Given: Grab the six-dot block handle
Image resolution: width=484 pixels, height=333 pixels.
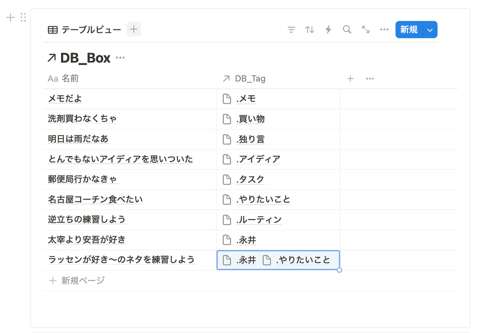Looking at the screenshot, I should 23,17.
